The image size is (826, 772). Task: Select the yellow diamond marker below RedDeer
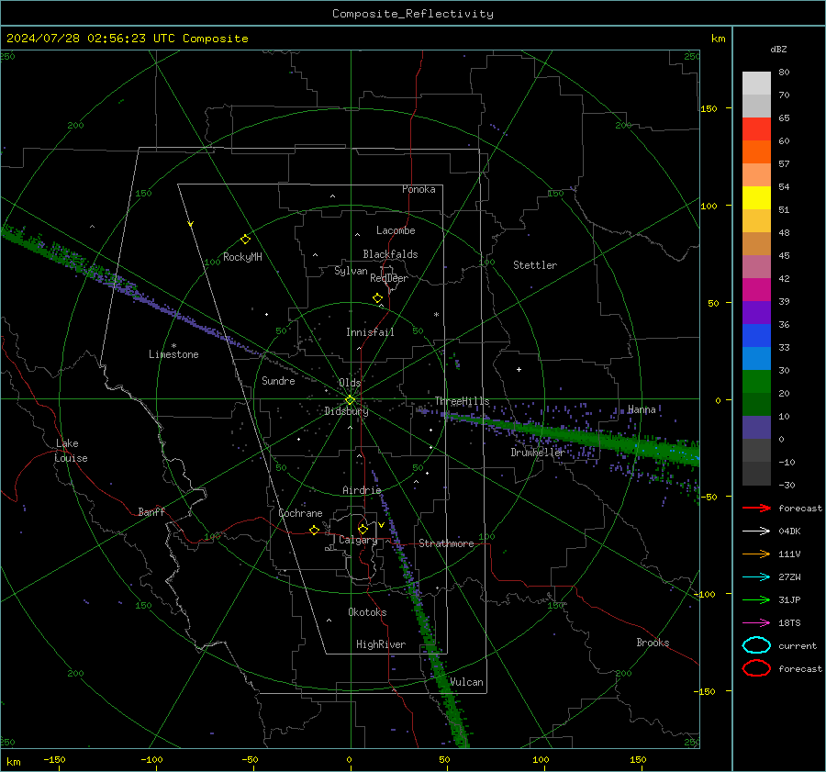click(377, 298)
